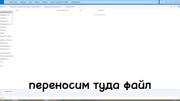Open the address bar history dropdown arrow
The width and height of the screenshot is (180, 101).
[x=153, y=2]
